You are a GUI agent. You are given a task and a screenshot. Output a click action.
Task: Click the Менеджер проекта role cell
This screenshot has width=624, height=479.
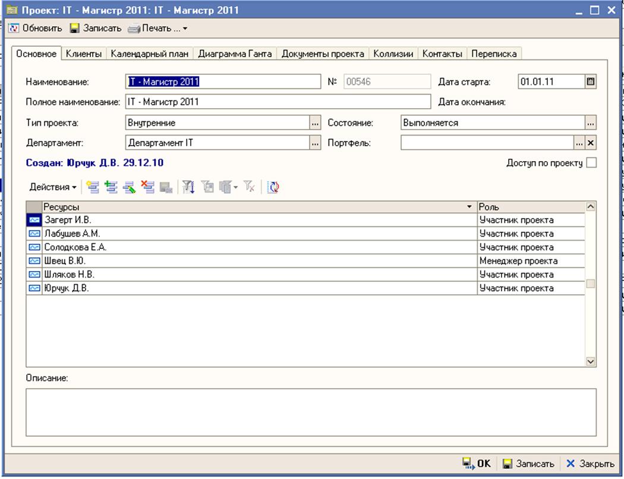531,261
